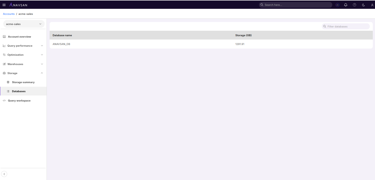Open help using the question mark icon

(355, 5)
